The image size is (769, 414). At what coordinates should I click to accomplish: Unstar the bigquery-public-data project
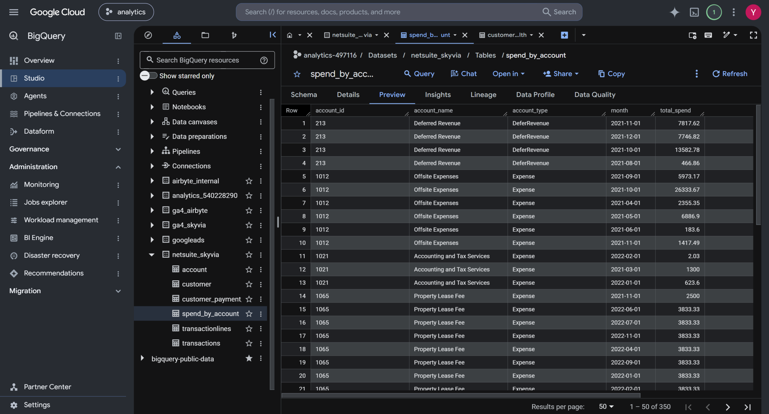click(249, 358)
